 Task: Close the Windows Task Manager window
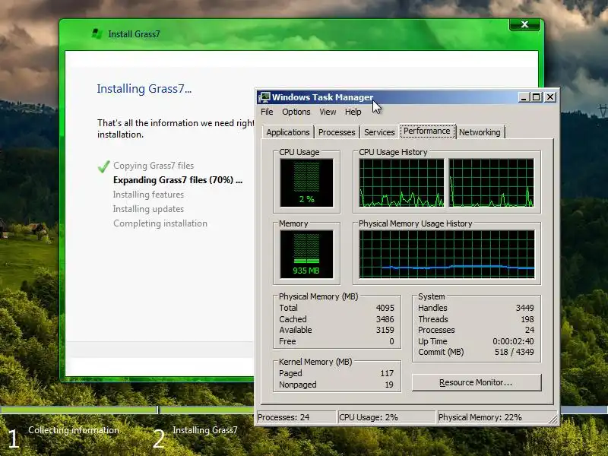(x=550, y=97)
